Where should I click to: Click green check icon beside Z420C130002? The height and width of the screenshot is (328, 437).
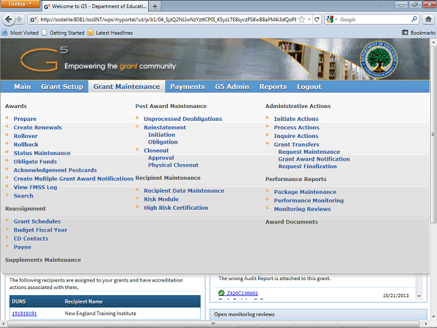coord(221,293)
